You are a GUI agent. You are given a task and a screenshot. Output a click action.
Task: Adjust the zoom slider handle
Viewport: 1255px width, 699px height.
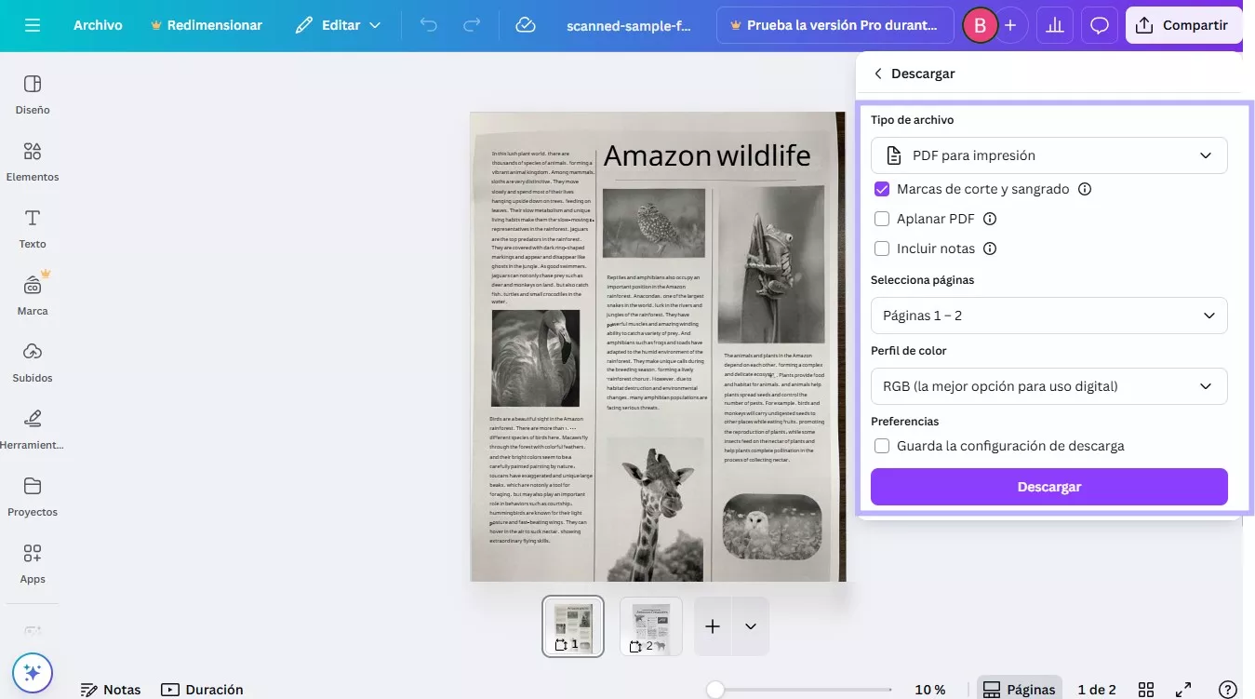tap(714, 690)
